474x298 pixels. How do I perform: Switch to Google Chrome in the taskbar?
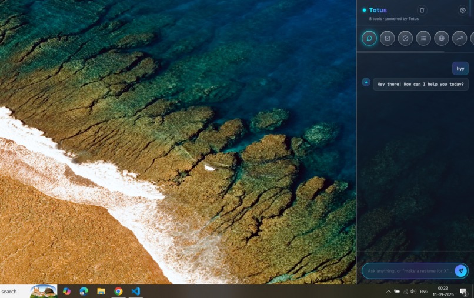pyautogui.click(x=118, y=292)
